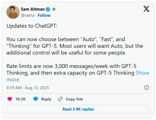Click the Read 3.9K replies button
156x120 pixels.
78,109
